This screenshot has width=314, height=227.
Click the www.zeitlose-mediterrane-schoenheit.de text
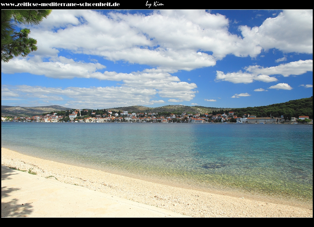click(60, 4)
